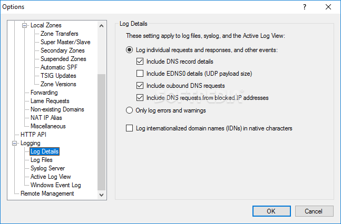Open TSIG Updates settings
Screen dimensions: 341x224
tap(59, 76)
